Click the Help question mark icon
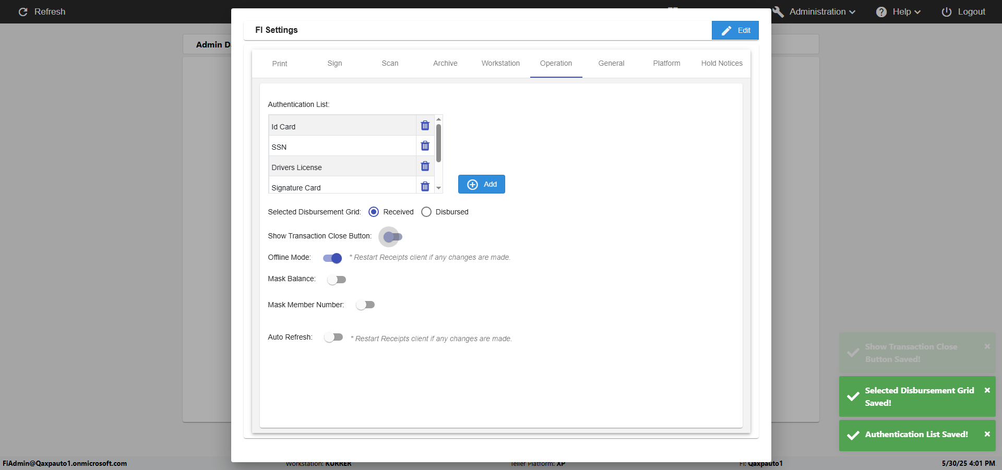The height and width of the screenshot is (470, 1002). point(881,12)
